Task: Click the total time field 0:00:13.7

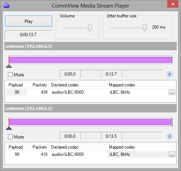Action: pos(29,35)
